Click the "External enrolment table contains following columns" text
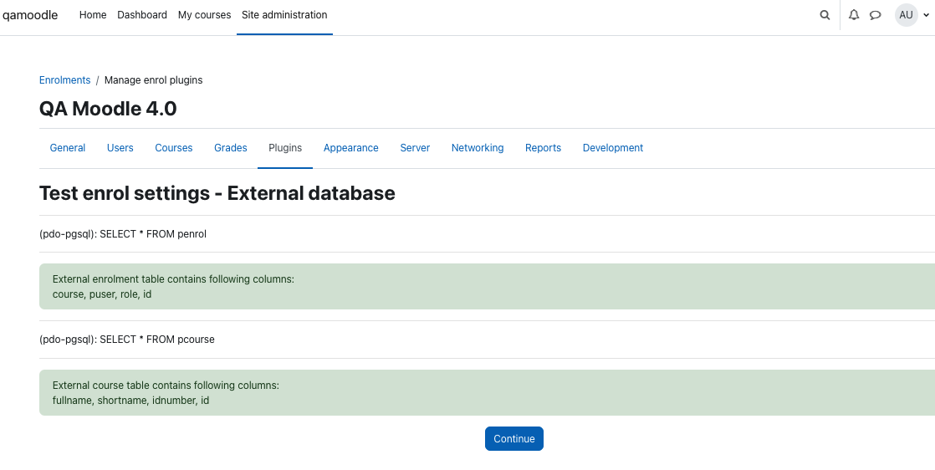The image size is (935, 470). coord(173,279)
